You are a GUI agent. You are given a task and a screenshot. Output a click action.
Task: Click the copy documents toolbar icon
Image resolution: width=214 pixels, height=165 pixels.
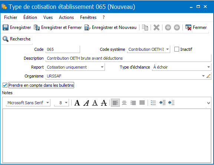coord(145,27)
